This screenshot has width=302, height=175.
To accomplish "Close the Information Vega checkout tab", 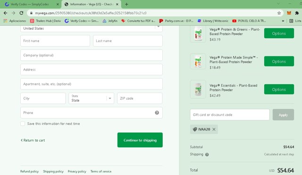I will pos(117,4).
